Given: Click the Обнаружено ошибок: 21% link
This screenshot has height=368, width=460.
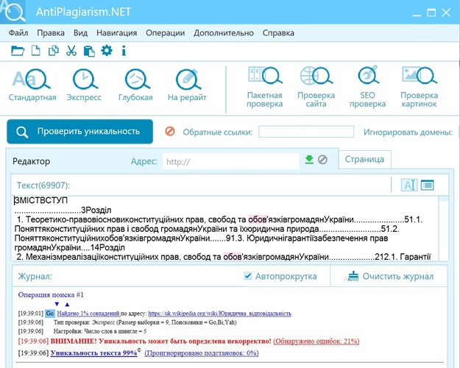Looking at the screenshot, I should tap(316, 342).
